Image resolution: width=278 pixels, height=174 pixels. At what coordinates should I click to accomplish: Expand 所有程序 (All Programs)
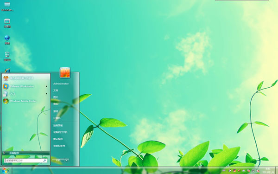pos(26,153)
